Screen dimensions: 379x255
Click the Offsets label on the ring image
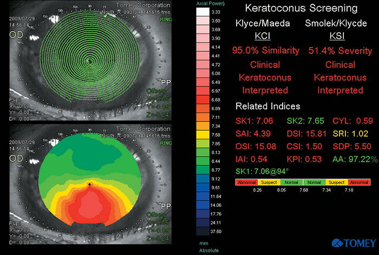pos(156,91)
